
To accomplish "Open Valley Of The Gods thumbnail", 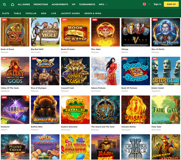I will click(15, 71).
